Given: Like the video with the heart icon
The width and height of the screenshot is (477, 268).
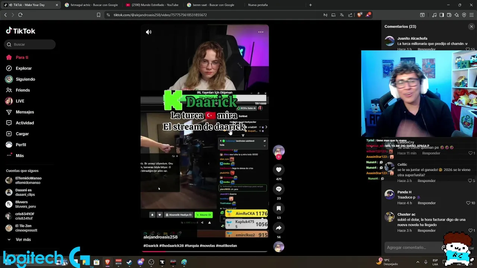Looking at the screenshot, I should pyautogui.click(x=279, y=170).
